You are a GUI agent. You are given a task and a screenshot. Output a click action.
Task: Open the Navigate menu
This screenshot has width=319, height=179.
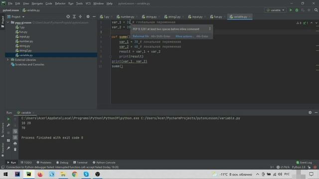37,3
